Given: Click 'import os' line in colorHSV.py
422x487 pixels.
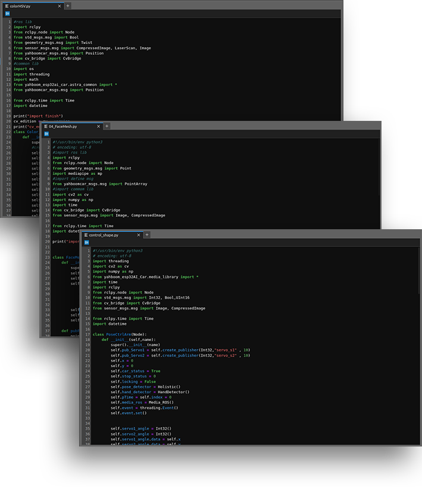Looking at the screenshot, I should tap(24, 69).
